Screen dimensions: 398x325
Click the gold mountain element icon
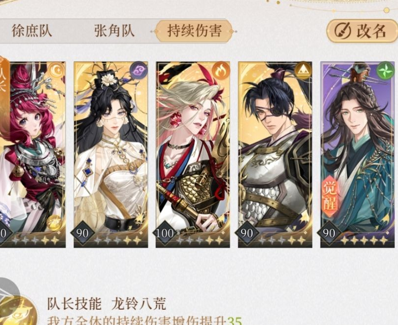[302, 70]
